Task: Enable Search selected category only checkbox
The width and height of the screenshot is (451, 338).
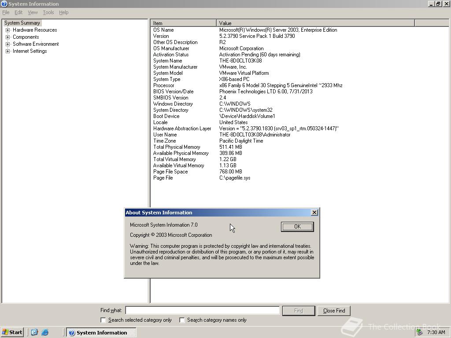Action: (x=103, y=320)
